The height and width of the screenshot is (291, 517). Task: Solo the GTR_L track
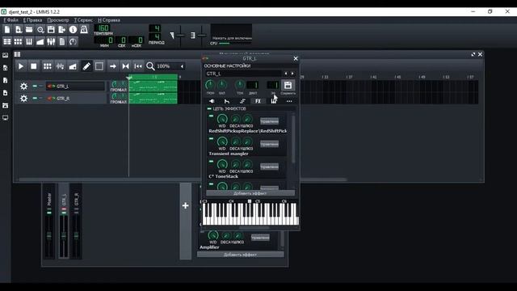[40, 86]
